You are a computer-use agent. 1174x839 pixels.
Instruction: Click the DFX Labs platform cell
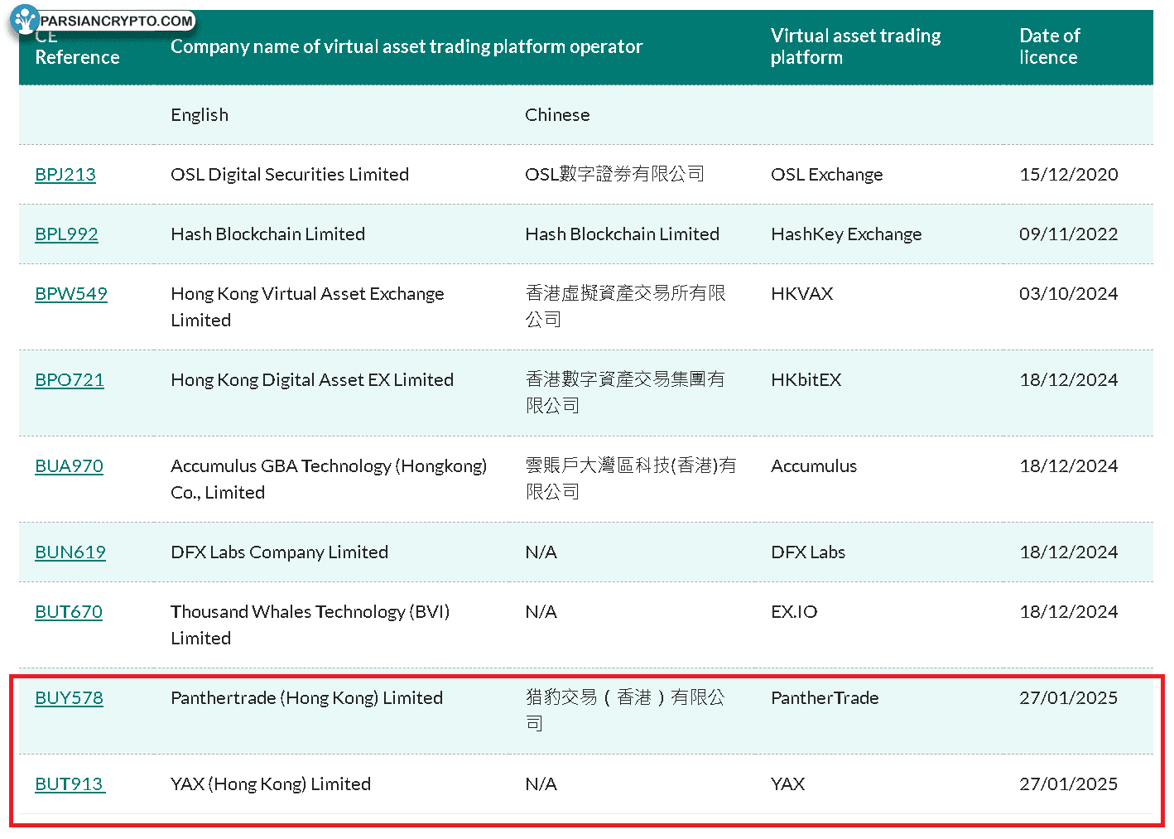[x=808, y=552]
